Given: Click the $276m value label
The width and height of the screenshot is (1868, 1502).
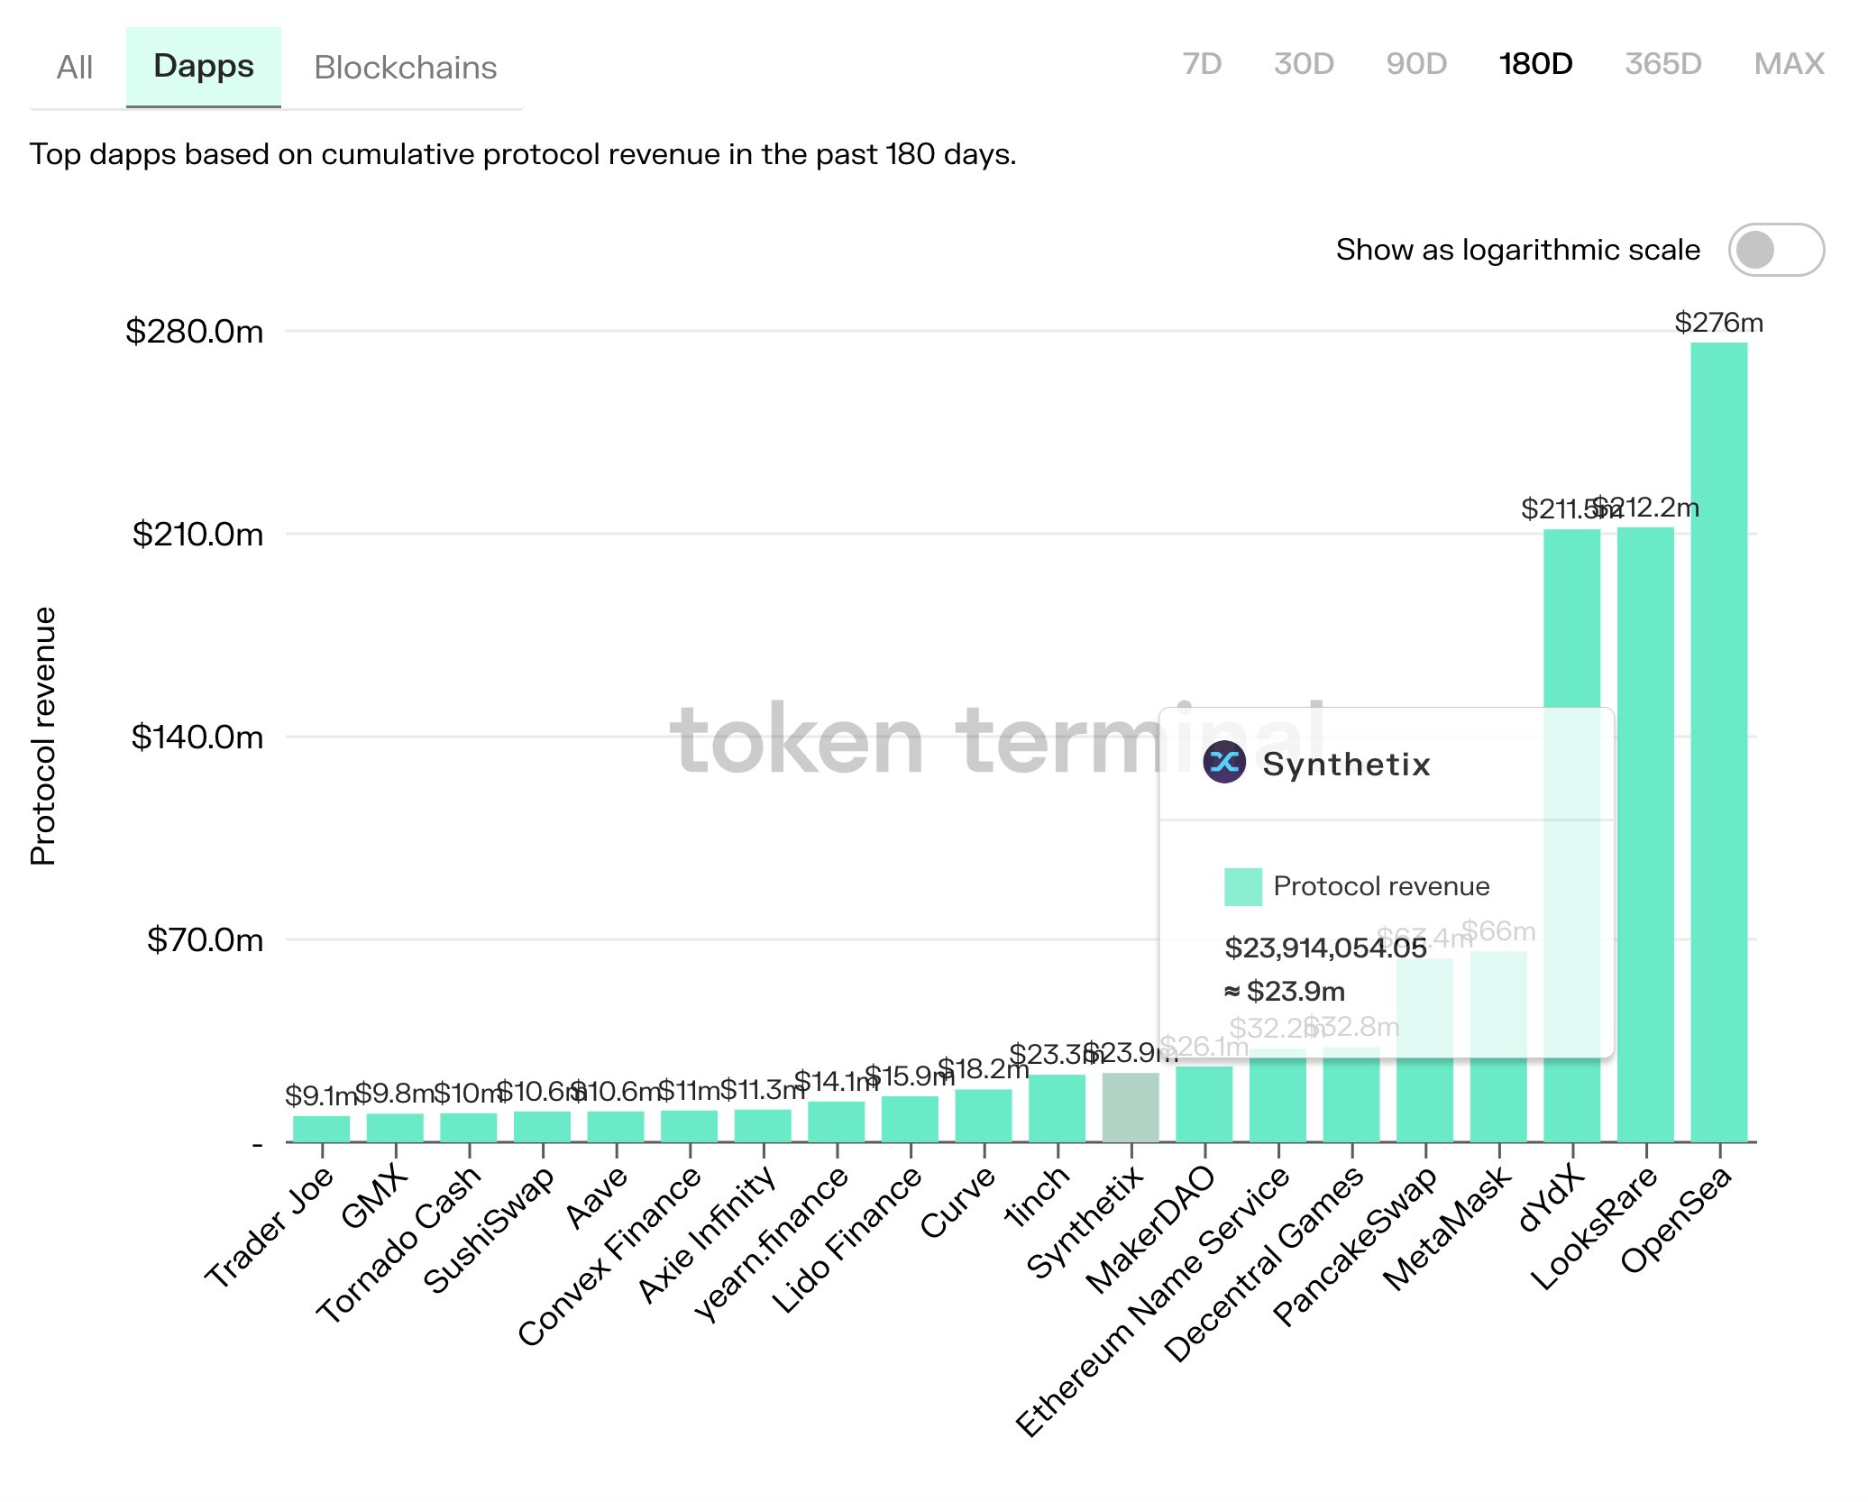Looking at the screenshot, I should pos(1719,323).
